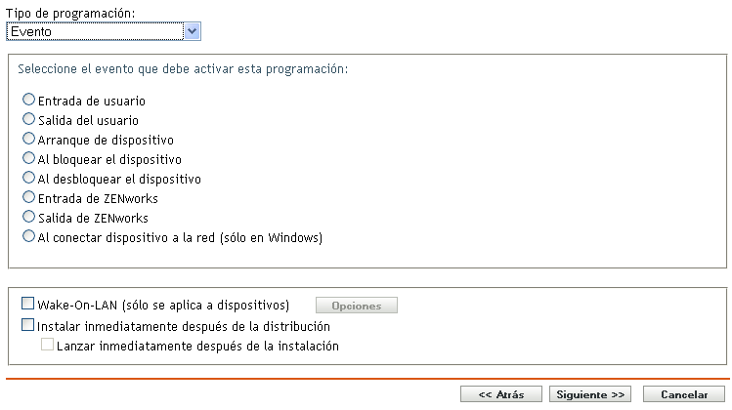This screenshot has width=732, height=410.
Task: Choose the Salida del usuario option
Action: click(29, 119)
